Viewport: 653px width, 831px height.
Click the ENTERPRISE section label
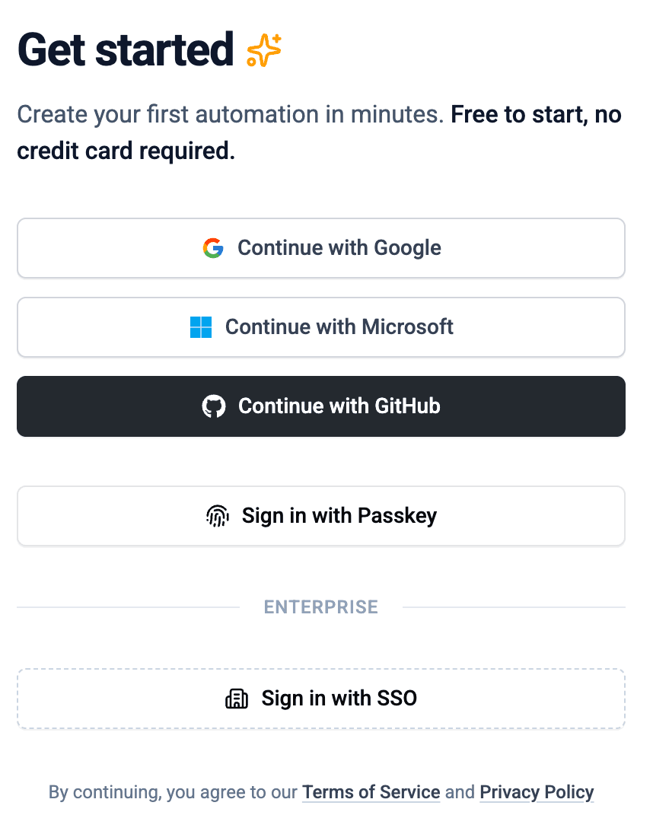pos(321,607)
